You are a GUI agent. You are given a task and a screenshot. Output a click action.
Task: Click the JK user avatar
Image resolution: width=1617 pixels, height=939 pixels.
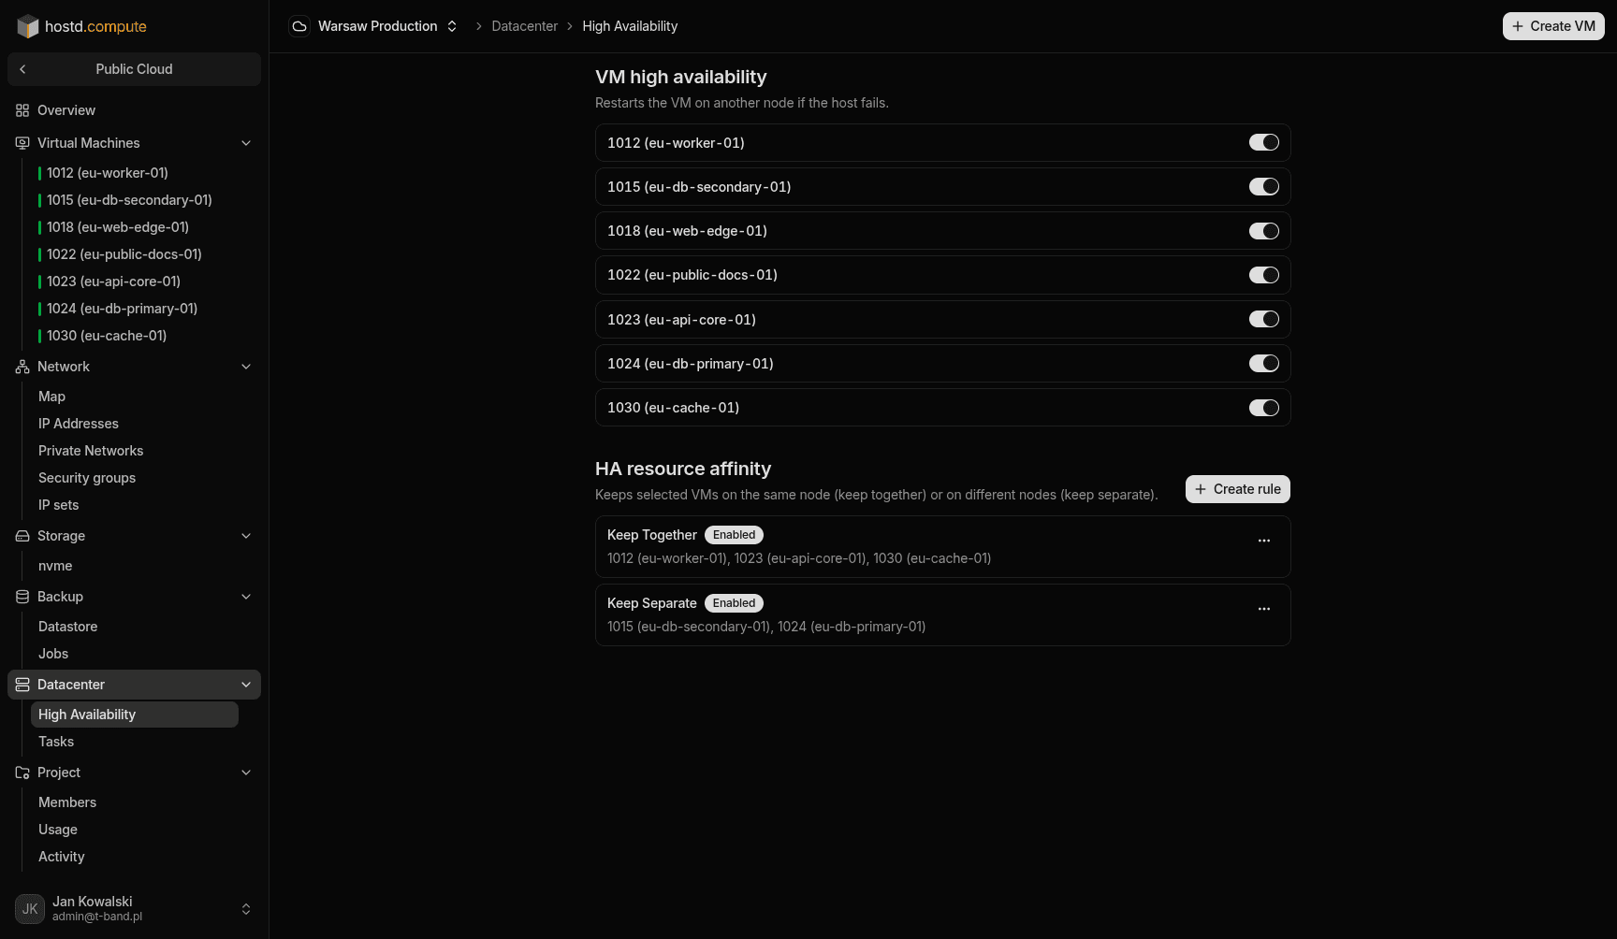point(30,909)
